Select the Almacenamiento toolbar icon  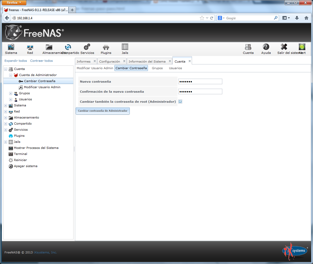(x=49, y=49)
